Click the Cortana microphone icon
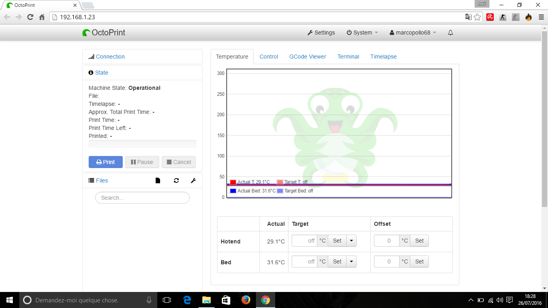Screen dimensions: 548x308 [149, 300]
